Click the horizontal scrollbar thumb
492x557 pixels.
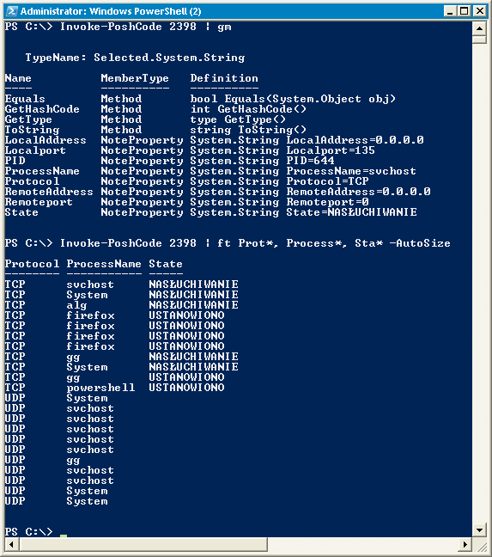[143, 544]
